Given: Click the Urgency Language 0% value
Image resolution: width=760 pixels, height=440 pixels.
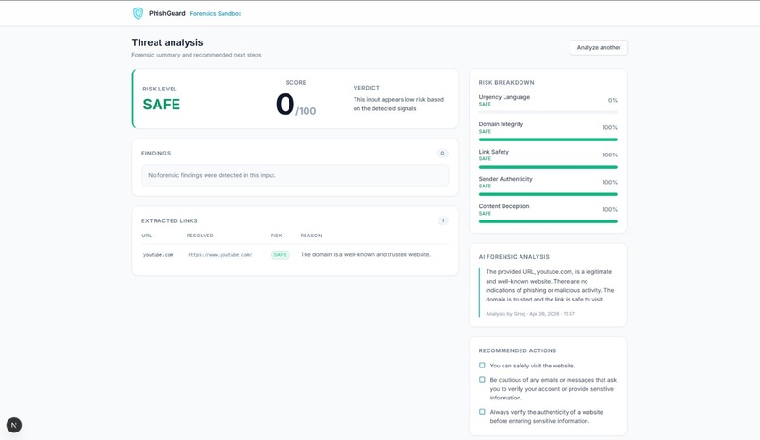Looking at the screenshot, I should click(613, 100).
